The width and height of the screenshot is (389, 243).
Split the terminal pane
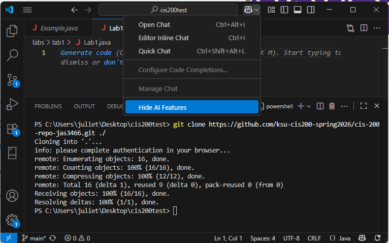point(320,106)
